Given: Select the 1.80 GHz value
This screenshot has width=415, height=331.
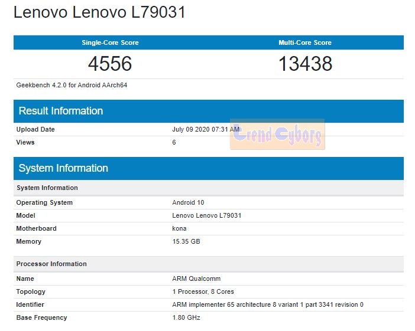Looking at the screenshot, I should click(186, 317).
